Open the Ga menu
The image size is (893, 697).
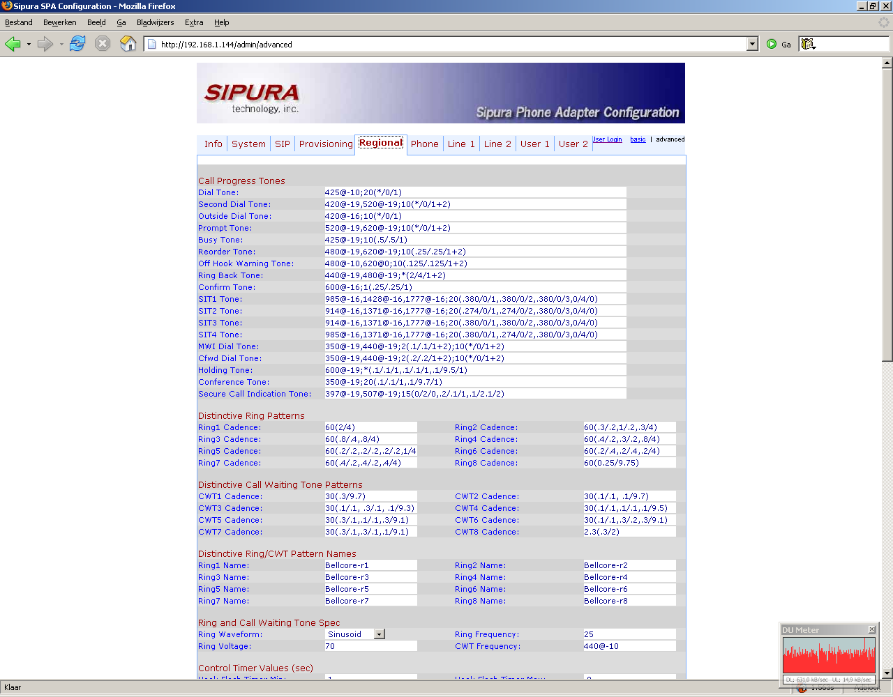tap(121, 22)
